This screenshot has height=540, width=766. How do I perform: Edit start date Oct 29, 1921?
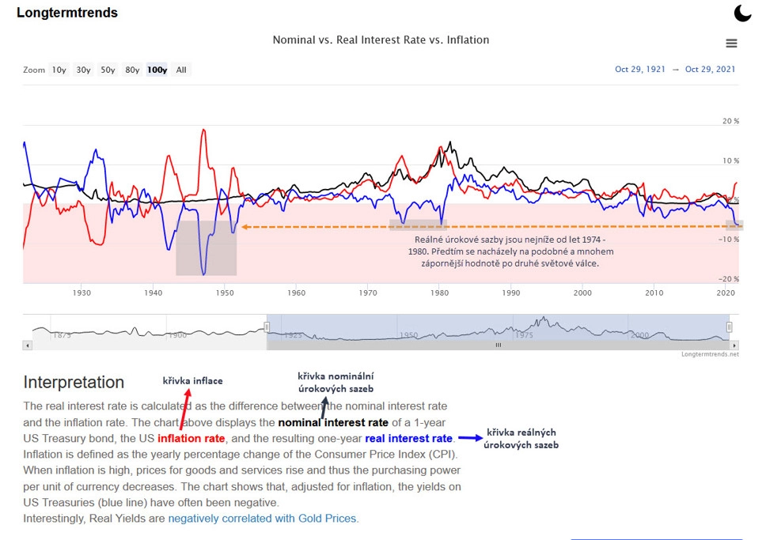click(x=640, y=70)
